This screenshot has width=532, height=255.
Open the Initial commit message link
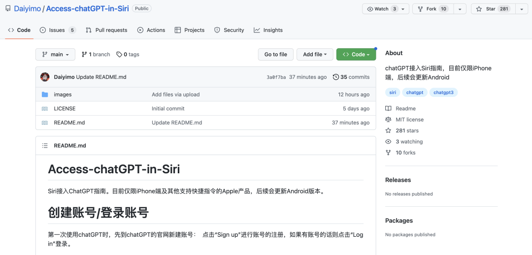pos(168,108)
